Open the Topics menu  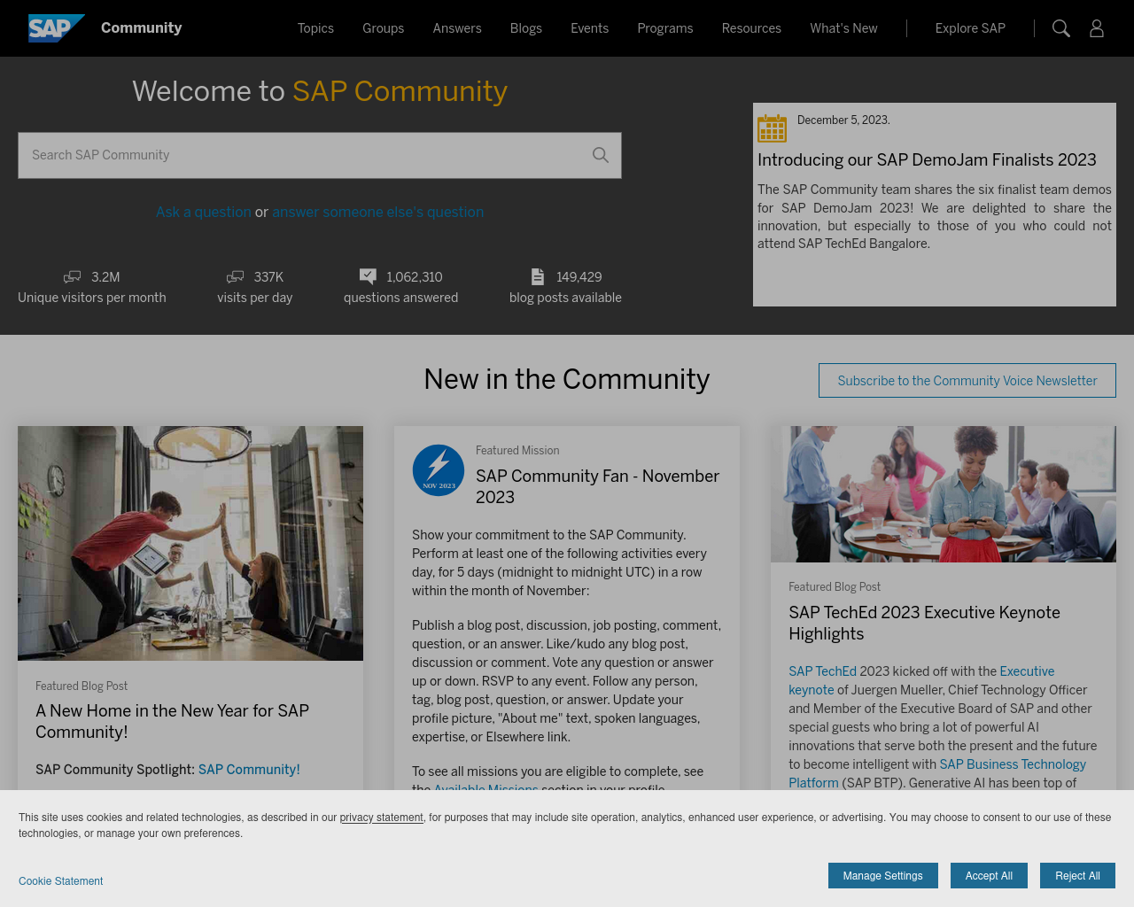click(315, 28)
